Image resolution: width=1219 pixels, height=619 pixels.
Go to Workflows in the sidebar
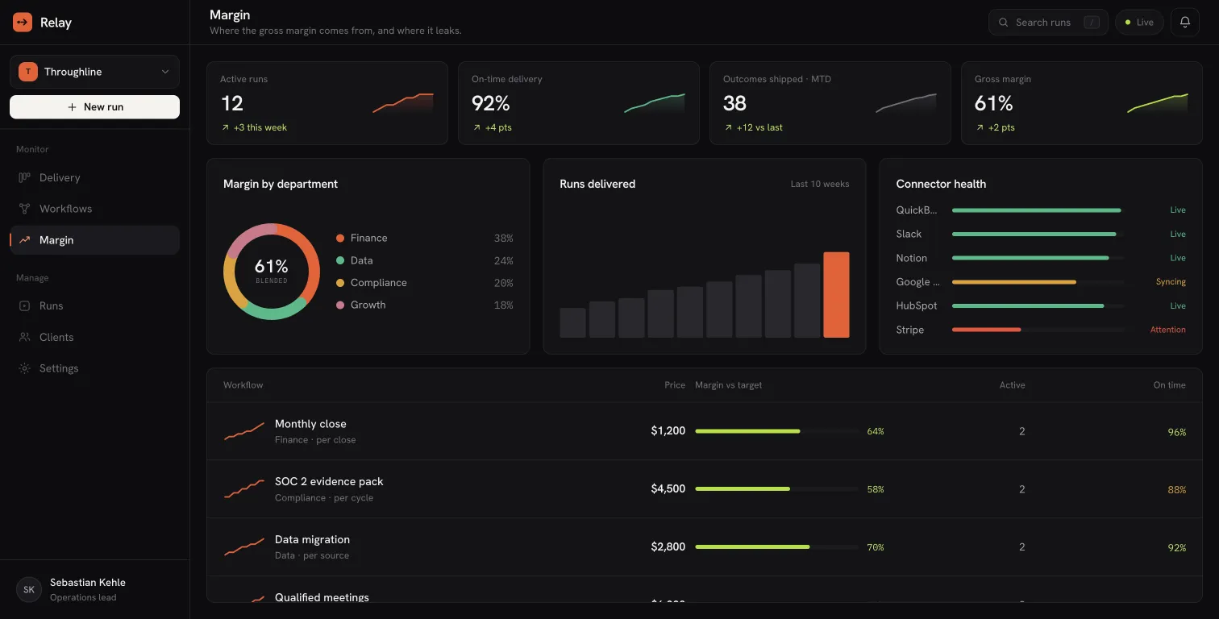tap(94, 209)
